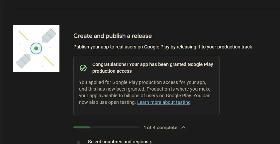Viewport: 280px width, 144px height.
Task: Click the upper-right gray solar panel graphic
Action: click(48, 35)
